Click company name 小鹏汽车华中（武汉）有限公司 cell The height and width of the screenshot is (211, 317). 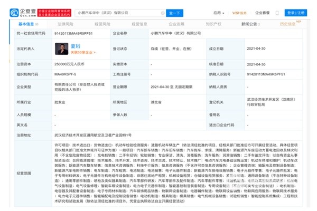tap(175, 33)
